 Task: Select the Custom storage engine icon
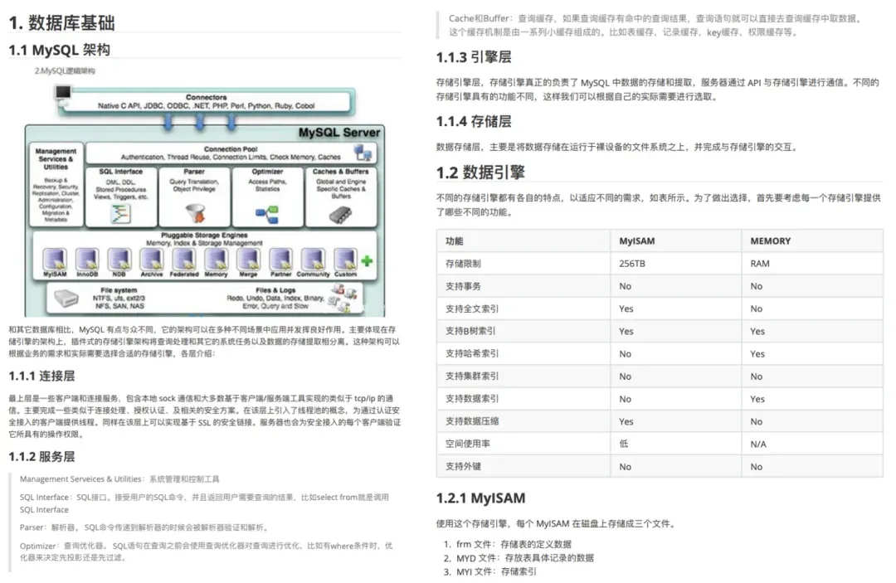click(x=345, y=260)
